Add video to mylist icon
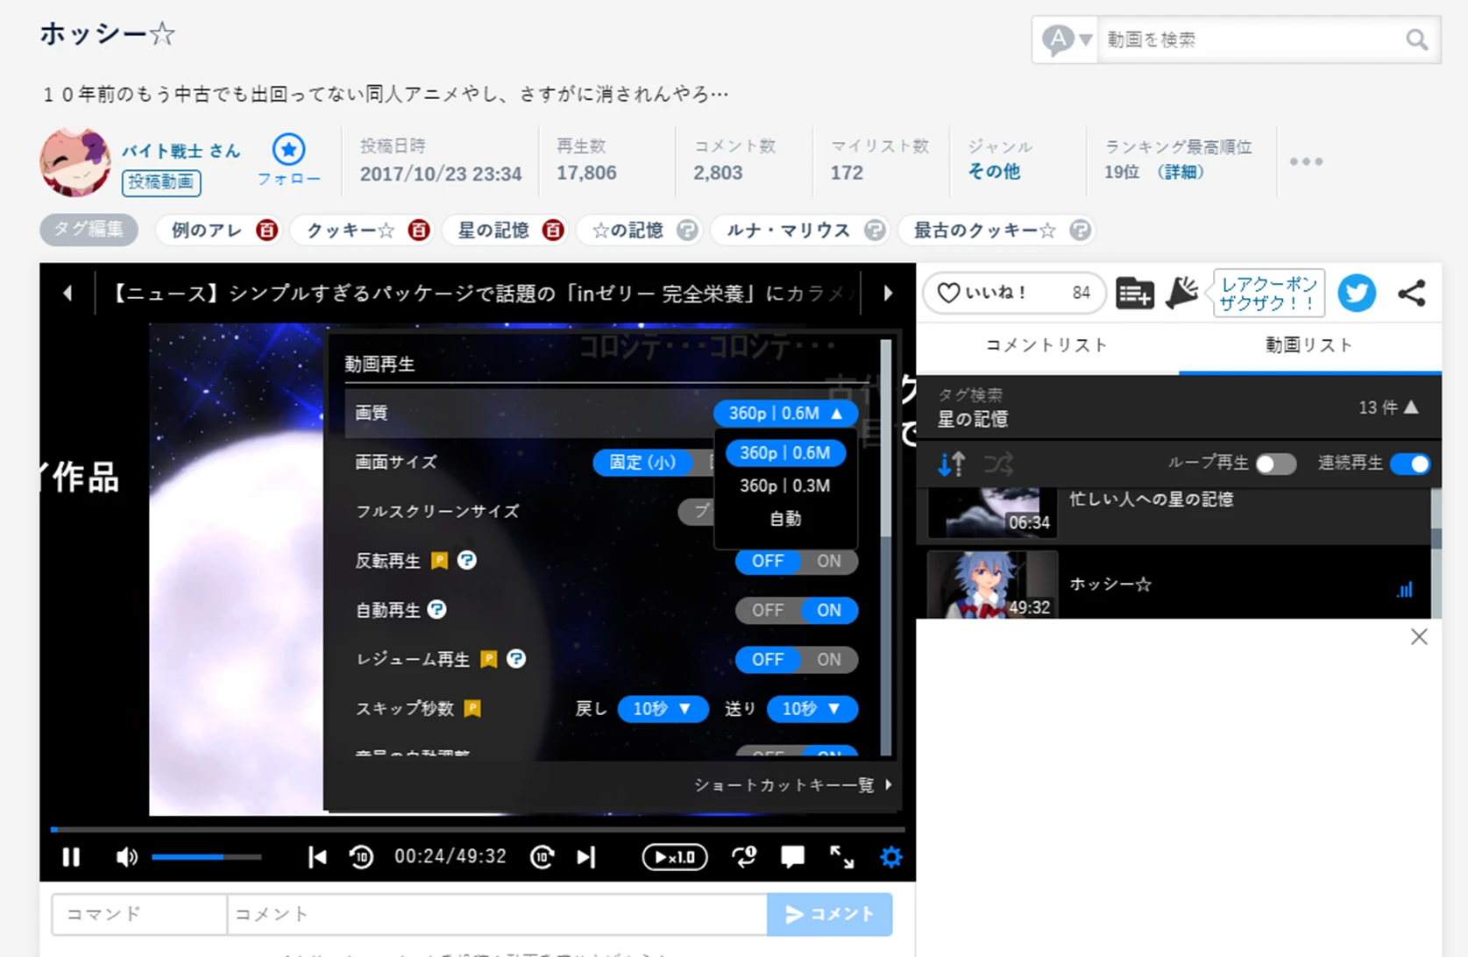Screen dimensions: 1468x957 (1134, 293)
